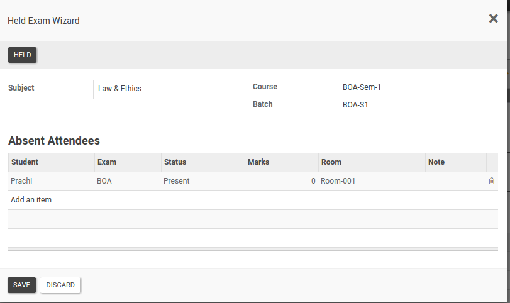
Task: Click the BOA exam cell
Action: 104,181
